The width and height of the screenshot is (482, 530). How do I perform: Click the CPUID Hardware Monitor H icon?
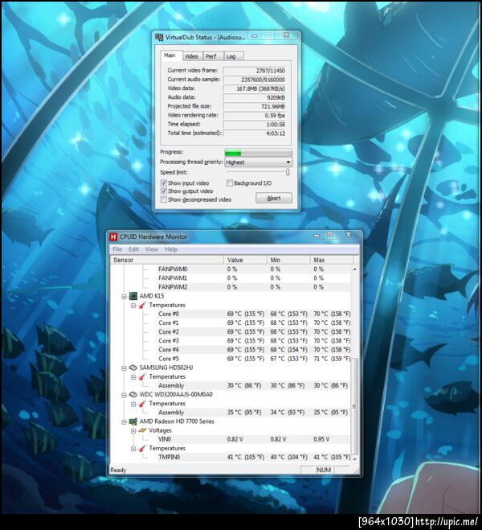(x=113, y=237)
